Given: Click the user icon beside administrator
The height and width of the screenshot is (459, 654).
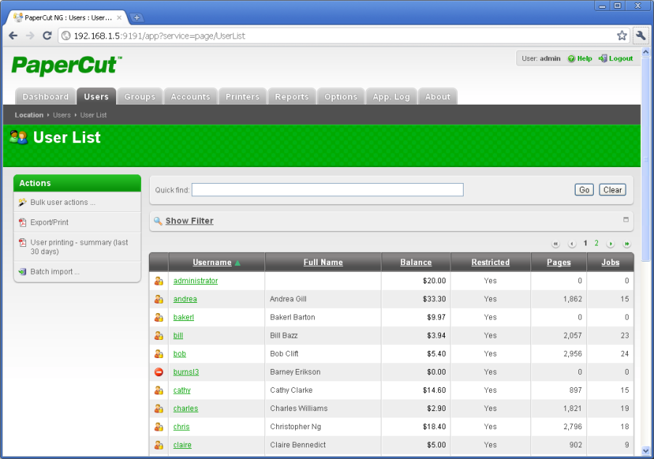Looking at the screenshot, I should pos(158,281).
